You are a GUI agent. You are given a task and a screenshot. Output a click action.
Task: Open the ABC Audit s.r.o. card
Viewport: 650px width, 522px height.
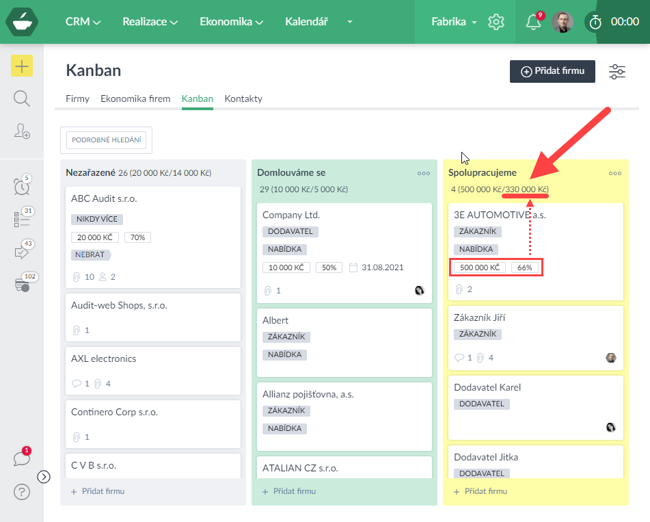[105, 199]
